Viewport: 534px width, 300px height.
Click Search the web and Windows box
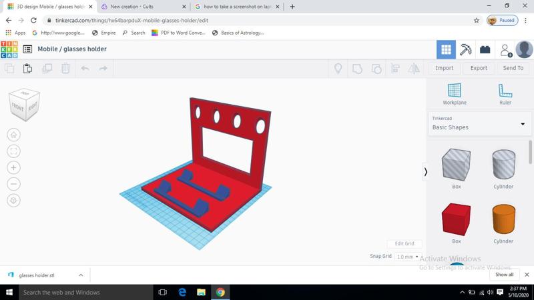pyautogui.click(x=85, y=292)
